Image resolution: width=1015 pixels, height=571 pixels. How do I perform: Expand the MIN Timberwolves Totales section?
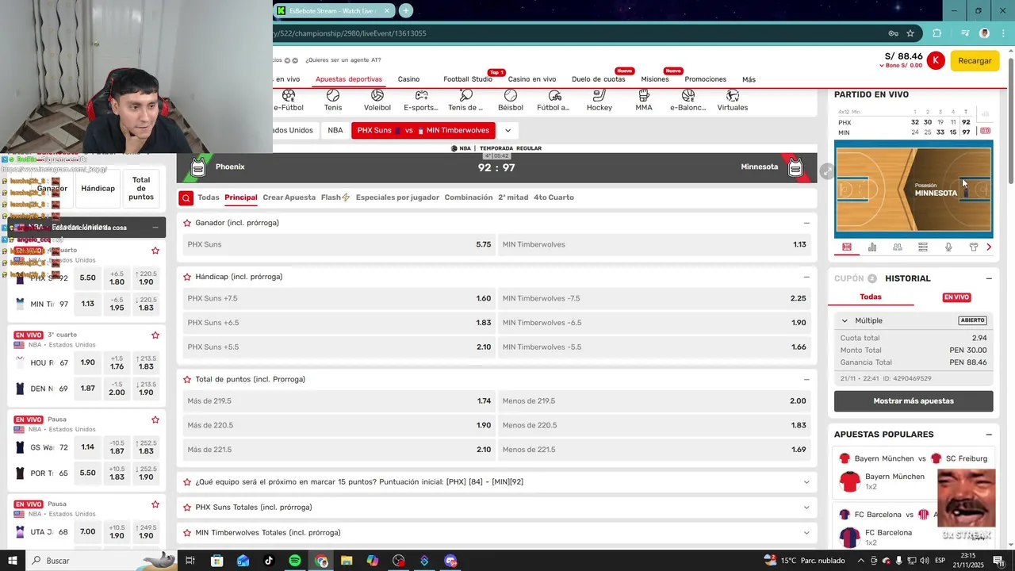806,533
